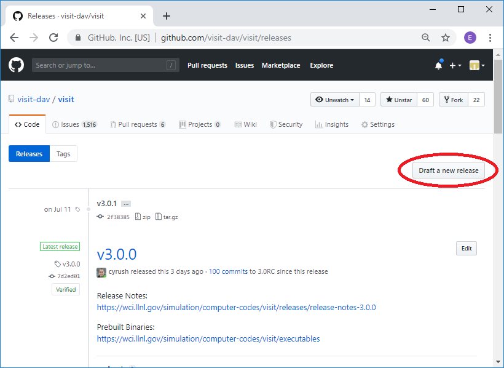Open the visit-dav organization link
Image resolution: width=504 pixels, height=368 pixels.
pyautogui.click(x=34, y=99)
